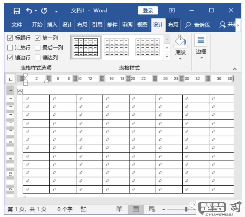Open the Customize Quick Access Toolbar dropdown
This screenshot has height=217, width=245.
[56, 11]
